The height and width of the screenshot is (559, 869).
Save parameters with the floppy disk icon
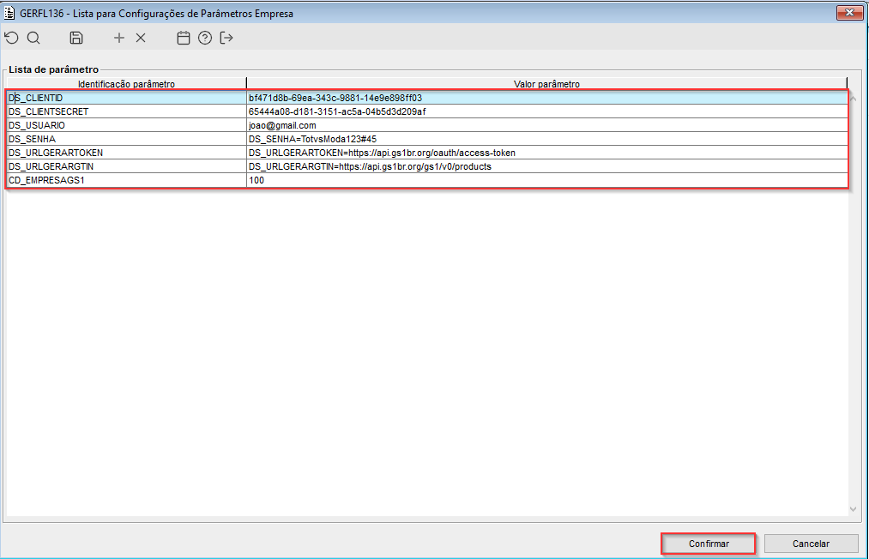pos(76,38)
